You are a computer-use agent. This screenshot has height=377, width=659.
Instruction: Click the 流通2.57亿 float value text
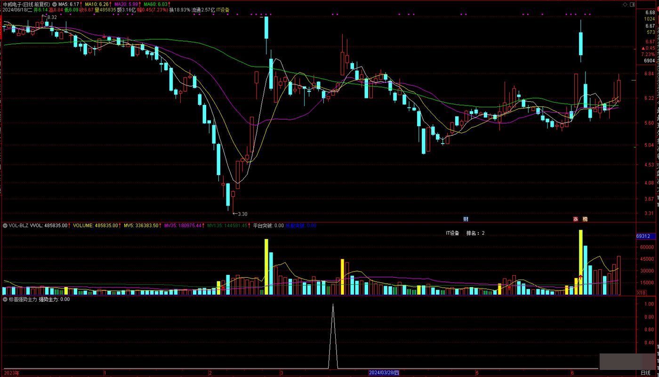203,10
